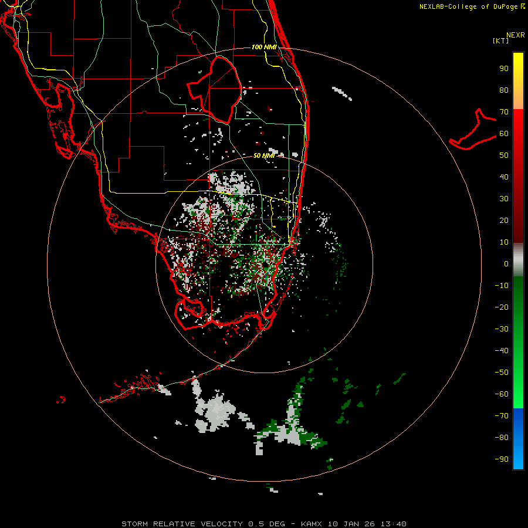This screenshot has height=528, width=528.
Task: Click the -70 value on the velocity scale
Action: pos(502,416)
